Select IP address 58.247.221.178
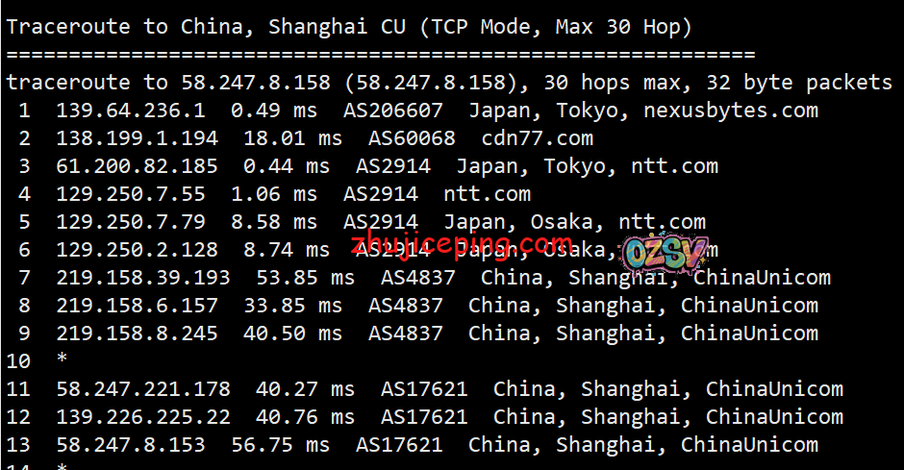 143,389
